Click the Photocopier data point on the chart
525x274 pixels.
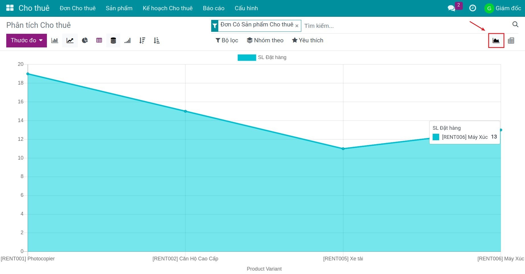point(28,74)
